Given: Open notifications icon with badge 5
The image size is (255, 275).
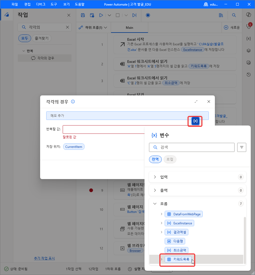Looking at the screenshot, I should tap(249, 26).
